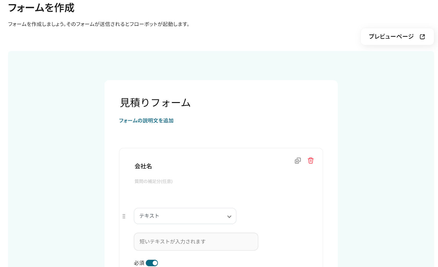Click the 短いテキストが入力されます text box

tap(196, 242)
